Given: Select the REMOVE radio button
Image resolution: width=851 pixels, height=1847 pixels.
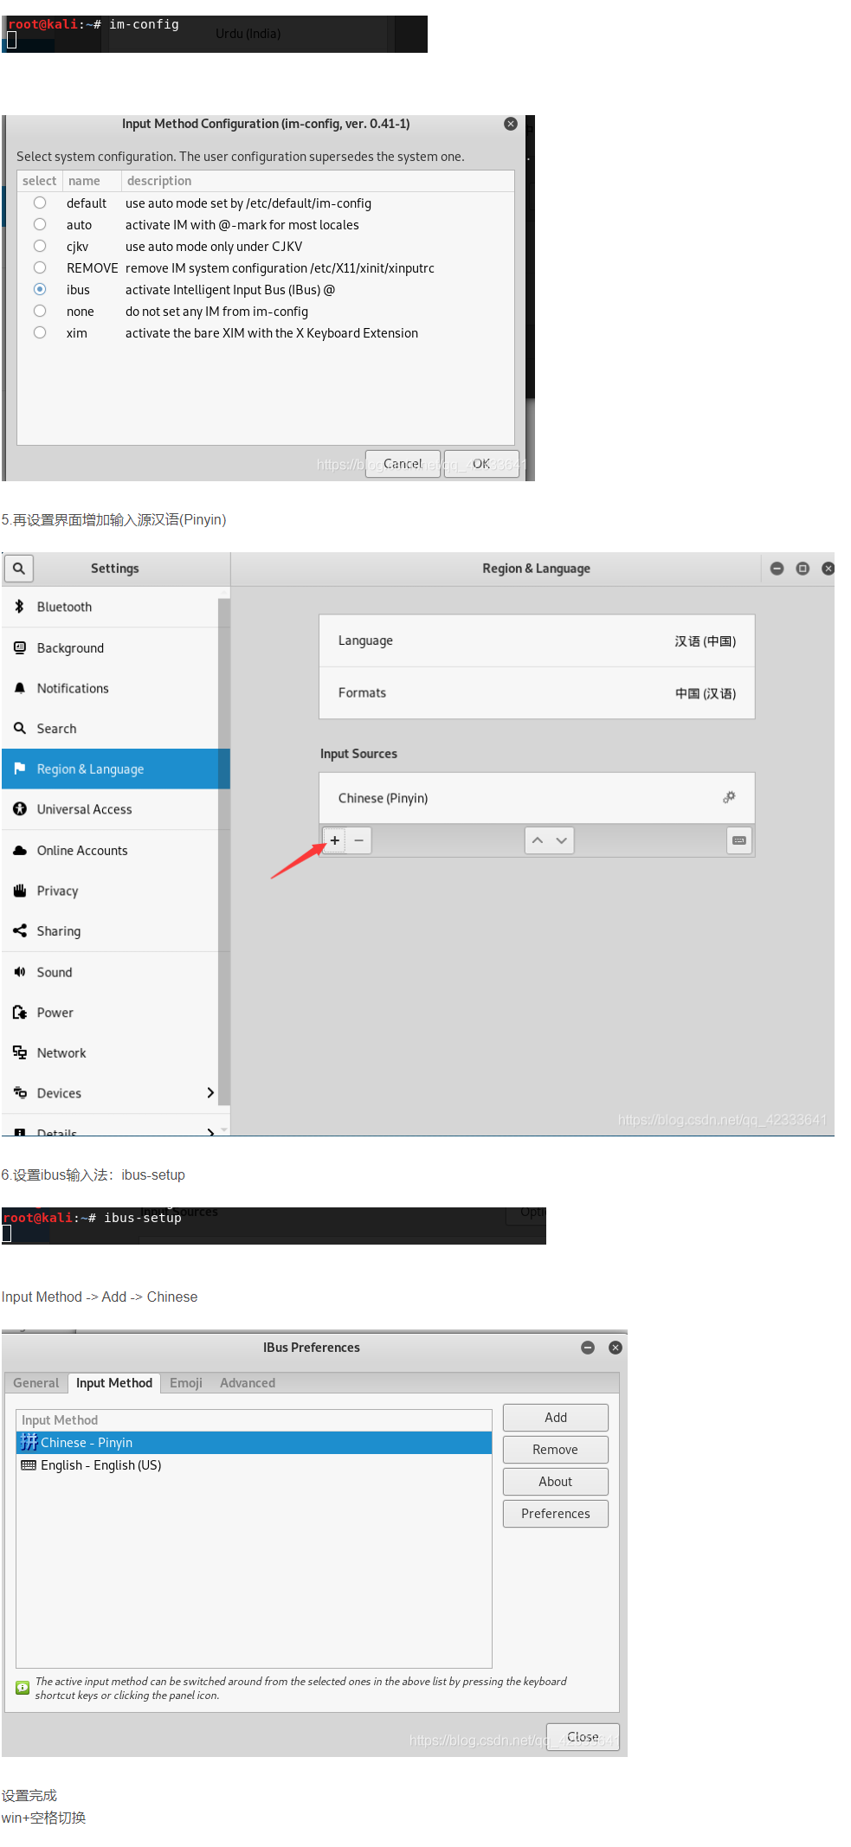Looking at the screenshot, I should (x=40, y=267).
